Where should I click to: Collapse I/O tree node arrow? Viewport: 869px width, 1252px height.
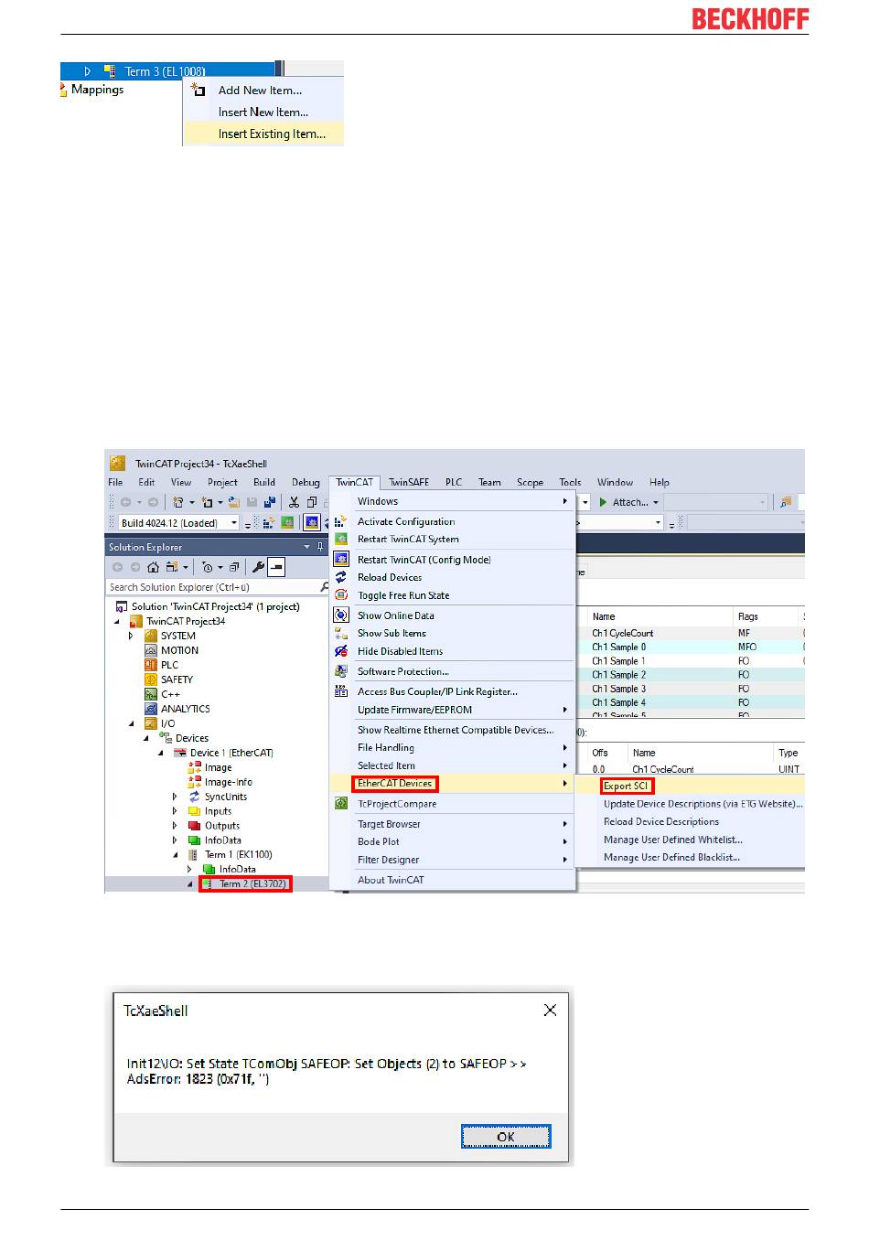click(131, 723)
